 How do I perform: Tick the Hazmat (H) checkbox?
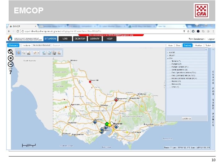pos(170,81)
